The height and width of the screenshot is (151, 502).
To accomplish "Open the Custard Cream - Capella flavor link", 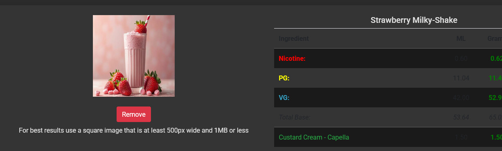I will (314, 137).
